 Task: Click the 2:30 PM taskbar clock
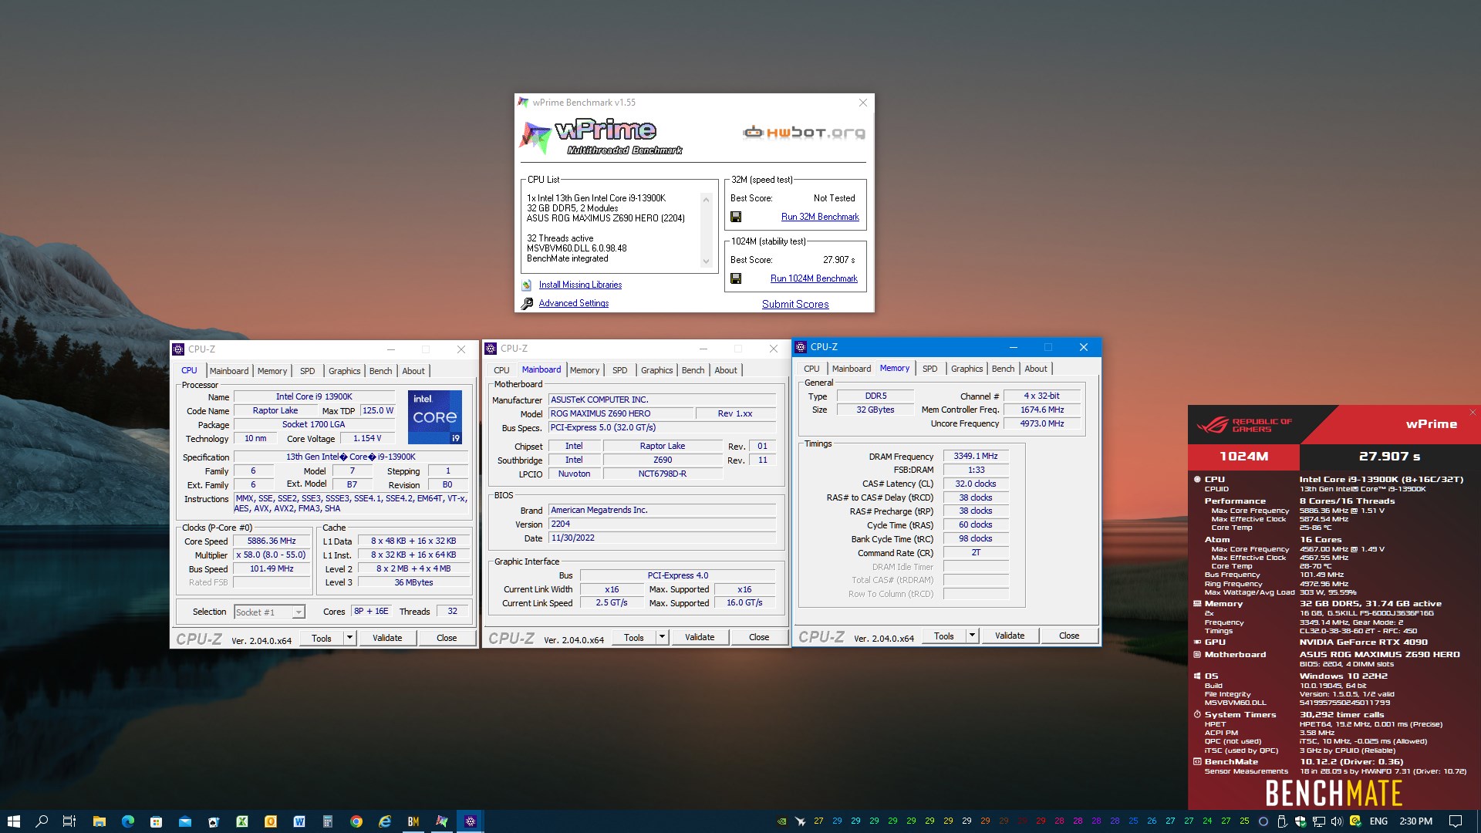[1415, 821]
